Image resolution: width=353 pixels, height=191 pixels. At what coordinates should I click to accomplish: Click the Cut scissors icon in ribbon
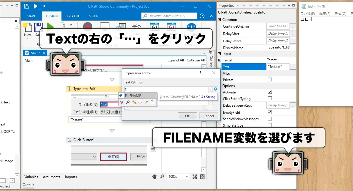coord(63,25)
